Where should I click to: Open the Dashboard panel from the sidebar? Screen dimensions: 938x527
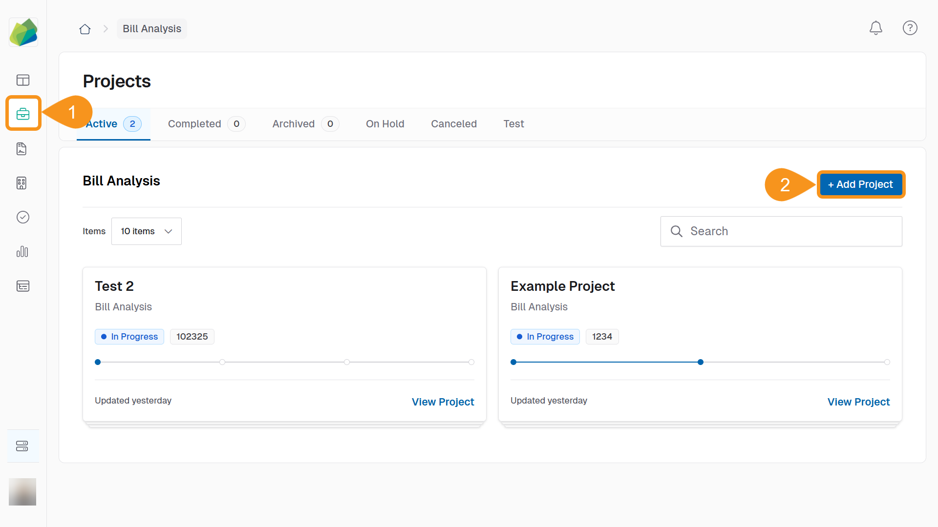click(x=23, y=80)
